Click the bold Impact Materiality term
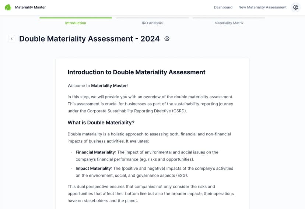The height and width of the screenshot is (209, 305). point(93,169)
